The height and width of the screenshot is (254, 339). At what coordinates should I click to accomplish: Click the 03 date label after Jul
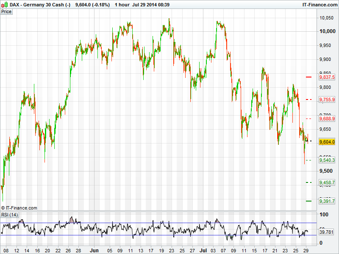213,251
